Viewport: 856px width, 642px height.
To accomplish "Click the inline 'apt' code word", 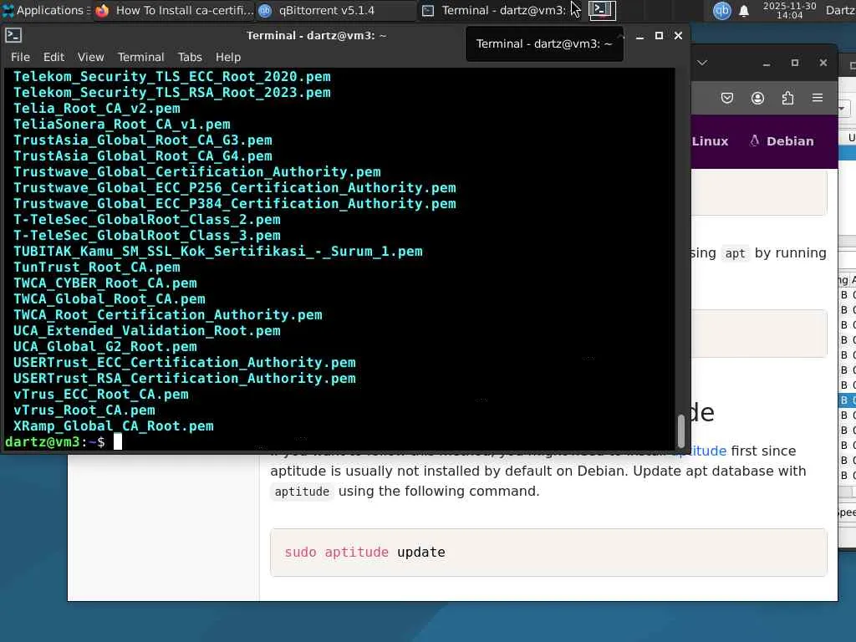I will tap(735, 253).
